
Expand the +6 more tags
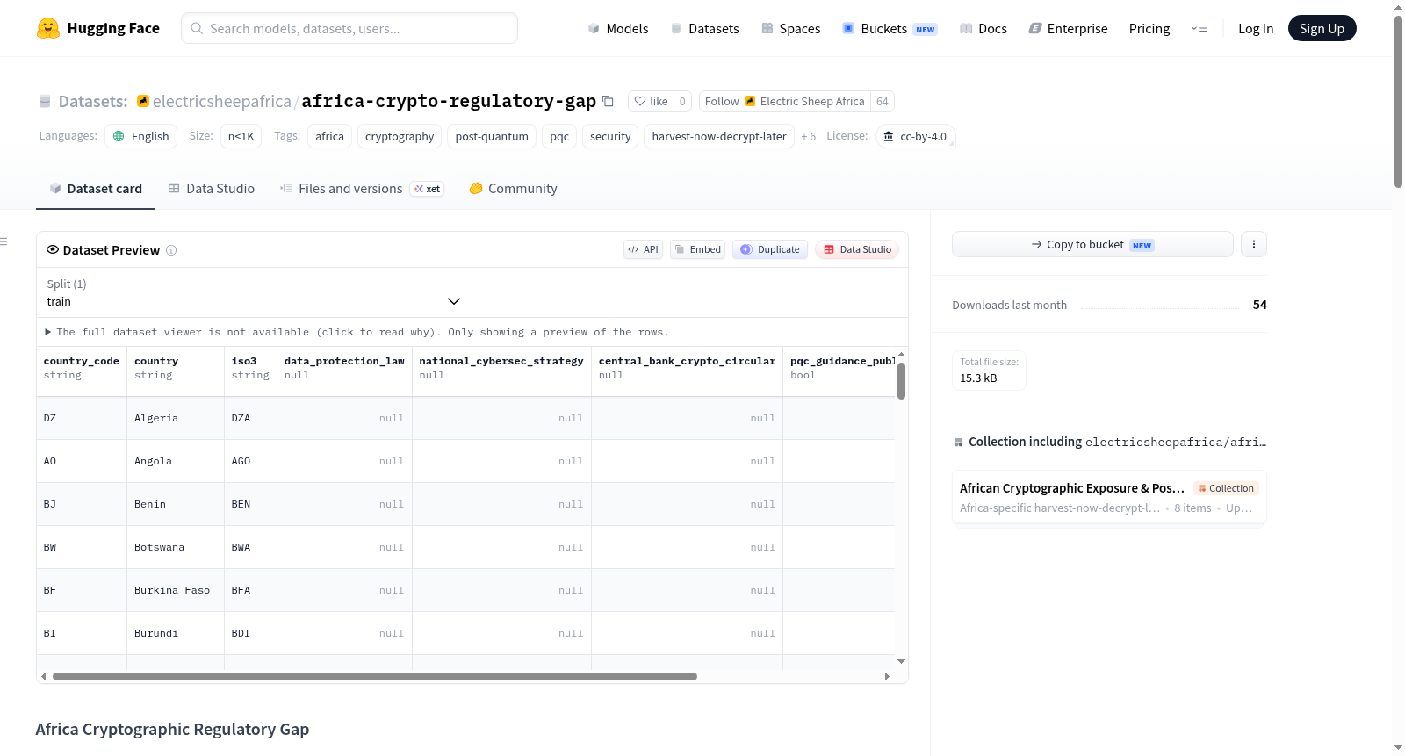(x=808, y=136)
